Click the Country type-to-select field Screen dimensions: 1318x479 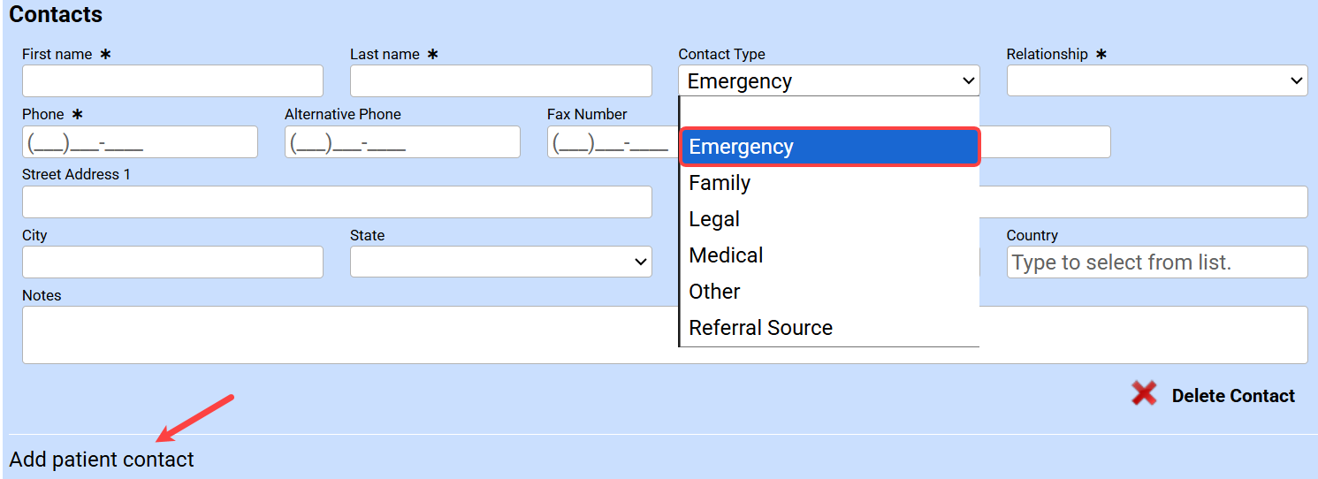1156,262
